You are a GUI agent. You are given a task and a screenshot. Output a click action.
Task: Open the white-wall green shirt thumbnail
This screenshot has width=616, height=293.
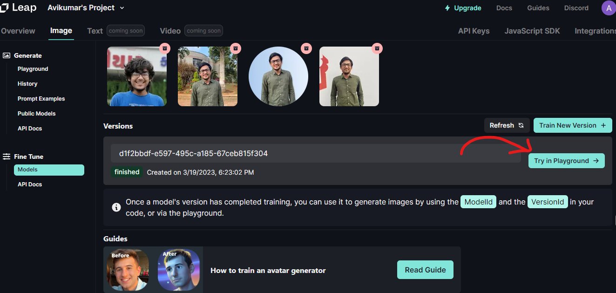click(349, 76)
